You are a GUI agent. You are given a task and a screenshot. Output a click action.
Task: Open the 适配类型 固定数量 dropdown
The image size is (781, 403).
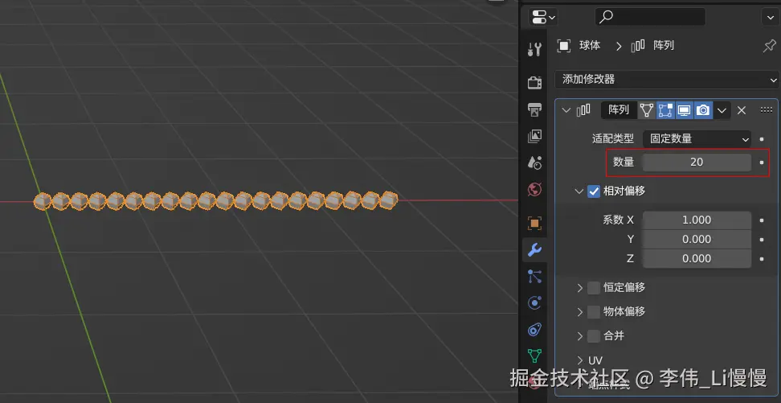(x=697, y=139)
